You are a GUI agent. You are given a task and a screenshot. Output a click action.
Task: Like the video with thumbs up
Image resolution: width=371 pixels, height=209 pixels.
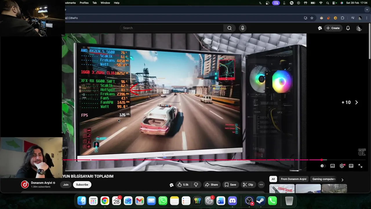183,185
